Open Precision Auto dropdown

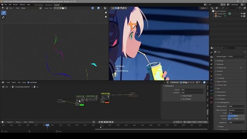192,93
